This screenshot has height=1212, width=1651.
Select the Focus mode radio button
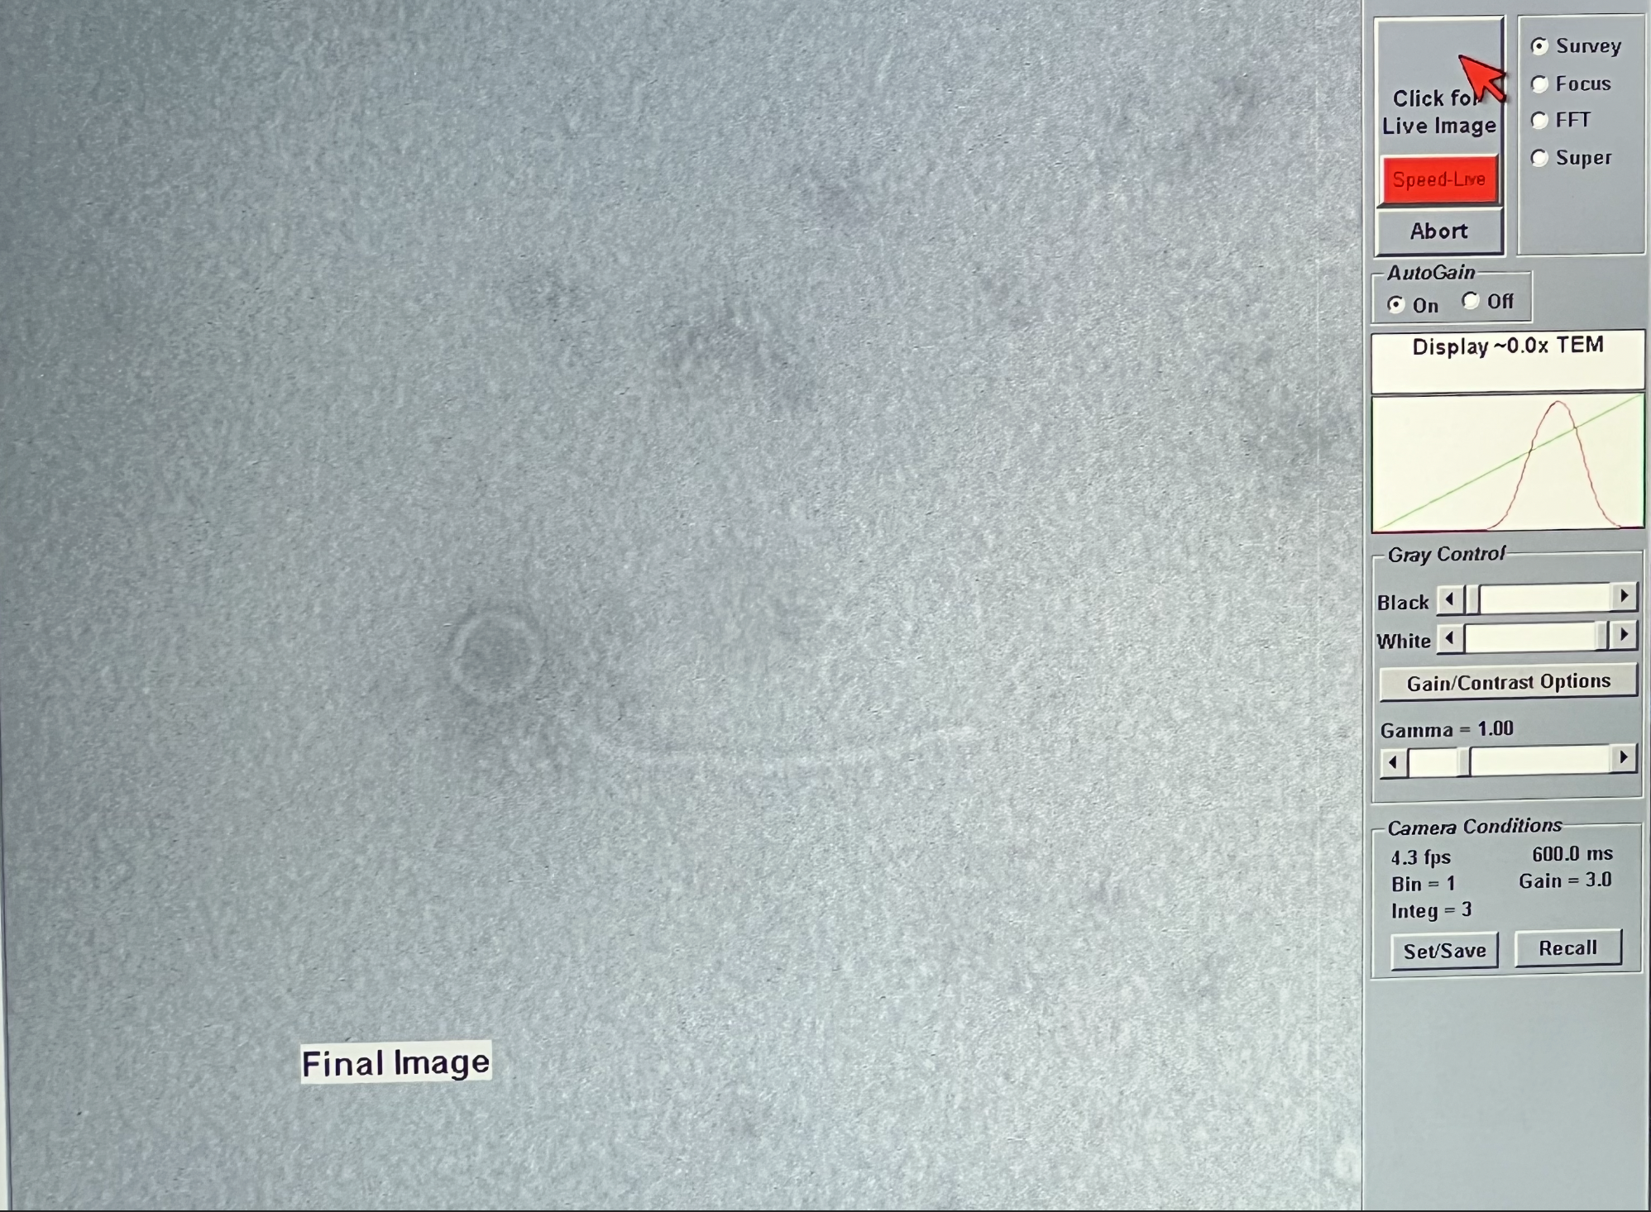tap(1539, 84)
